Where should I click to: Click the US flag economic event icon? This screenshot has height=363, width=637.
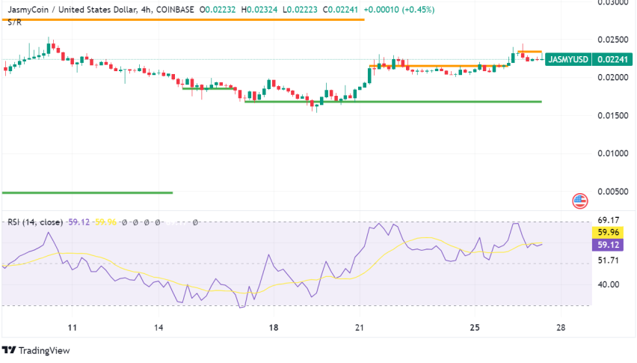(x=579, y=201)
